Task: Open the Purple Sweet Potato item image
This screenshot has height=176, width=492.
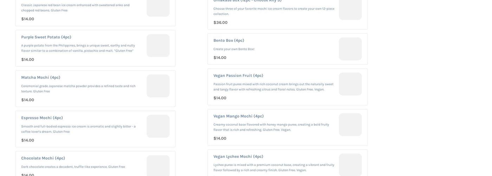Action: 158,45
